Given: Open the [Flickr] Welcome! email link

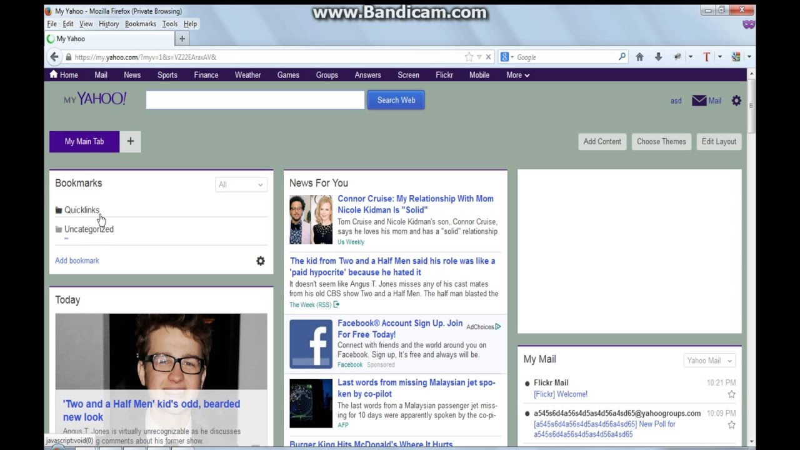Looking at the screenshot, I should pos(561,394).
